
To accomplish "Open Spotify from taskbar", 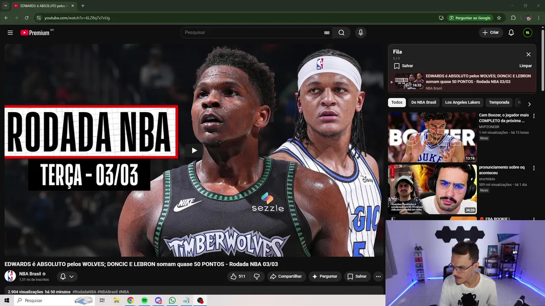I will [x=144, y=300].
